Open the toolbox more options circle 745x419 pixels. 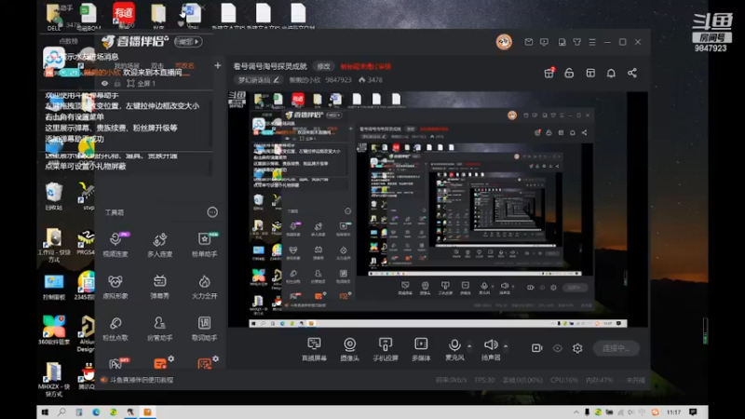click(212, 212)
